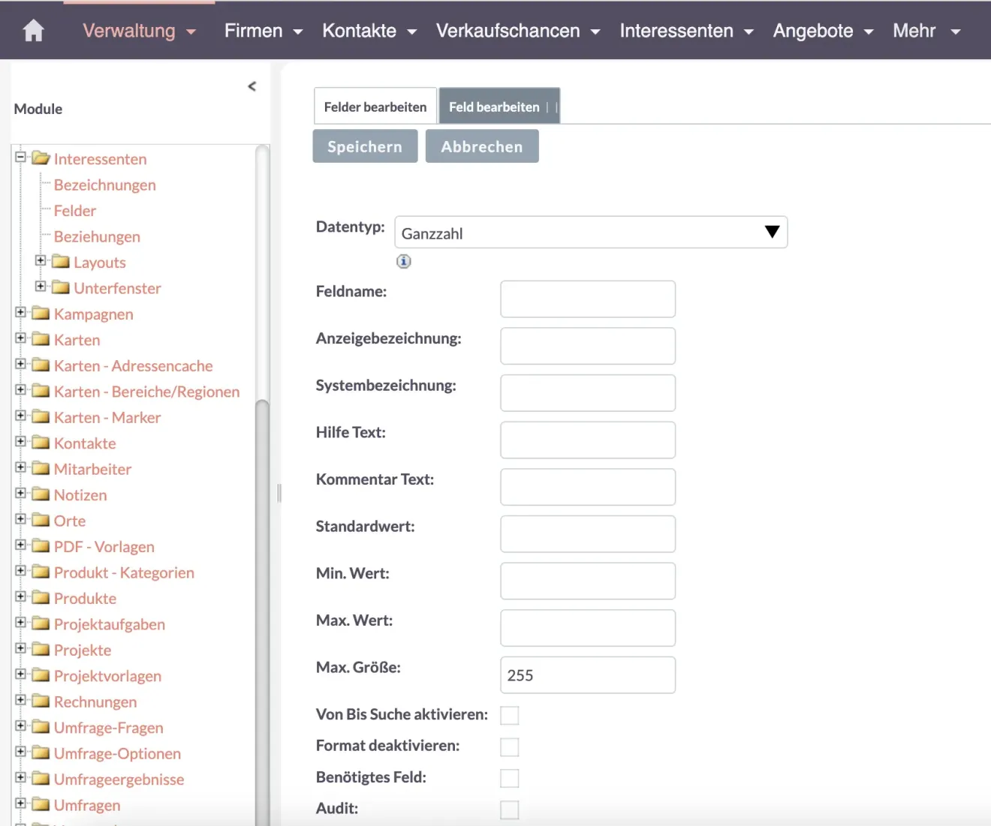Switch to Felder bearbeiten tab

[375, 107]
